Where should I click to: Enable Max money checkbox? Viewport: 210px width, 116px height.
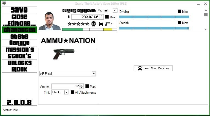pos(107,17)
